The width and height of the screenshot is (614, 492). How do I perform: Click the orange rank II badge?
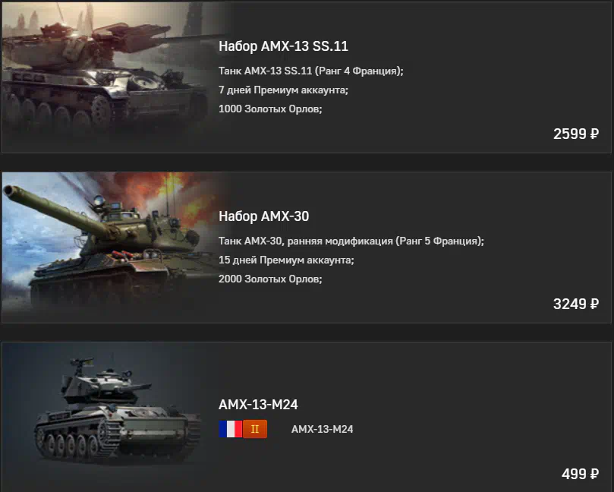coord(255,429)
